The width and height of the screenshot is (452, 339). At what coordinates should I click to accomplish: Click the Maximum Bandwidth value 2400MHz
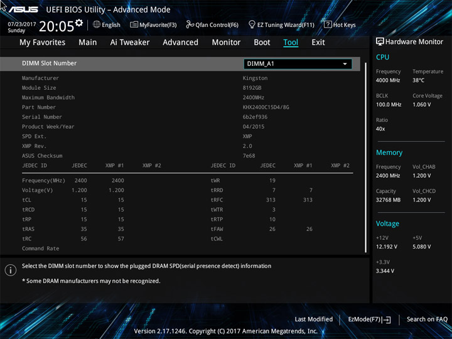pos(254,97)
